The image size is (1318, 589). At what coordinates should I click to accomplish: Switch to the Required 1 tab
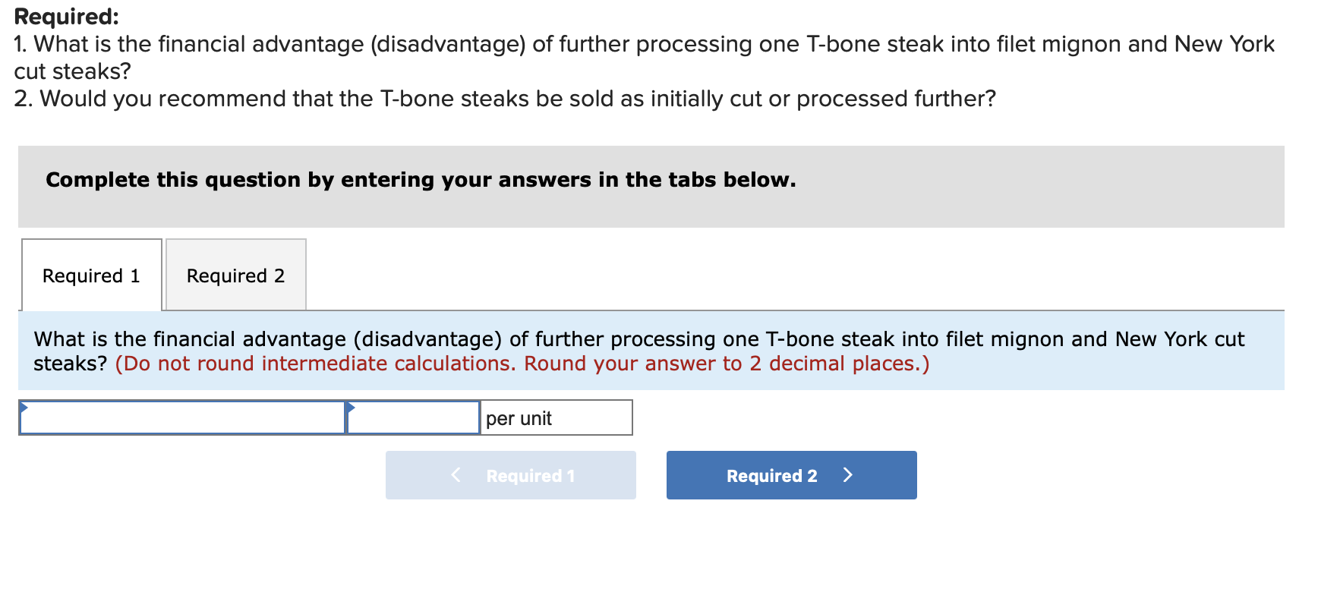pos(91,276)
